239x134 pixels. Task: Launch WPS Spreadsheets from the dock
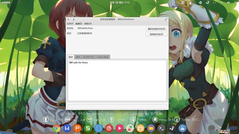coord(88,128)
